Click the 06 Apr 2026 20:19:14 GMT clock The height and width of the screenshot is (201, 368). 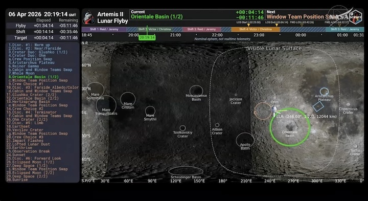click(x=42, y=14)
